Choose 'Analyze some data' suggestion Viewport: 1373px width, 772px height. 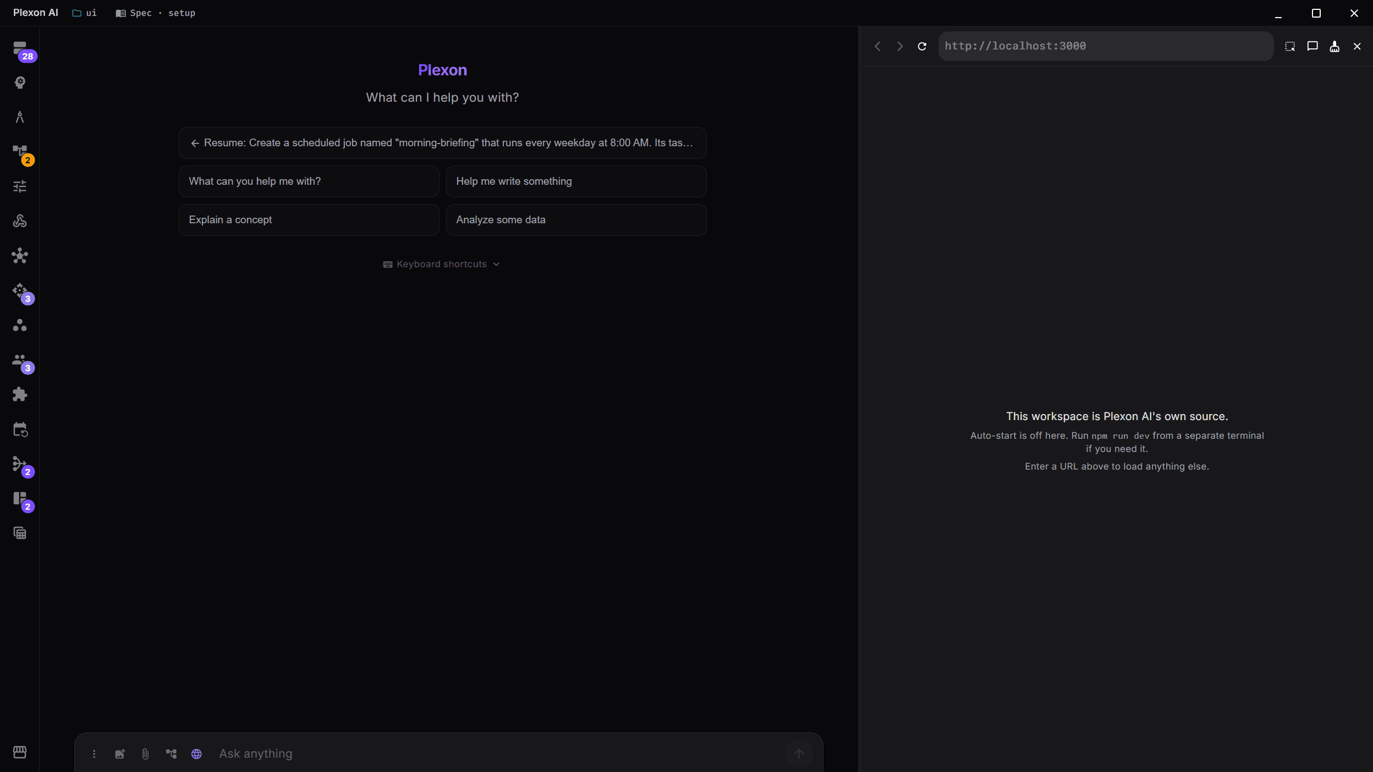(x=576, y=220)
